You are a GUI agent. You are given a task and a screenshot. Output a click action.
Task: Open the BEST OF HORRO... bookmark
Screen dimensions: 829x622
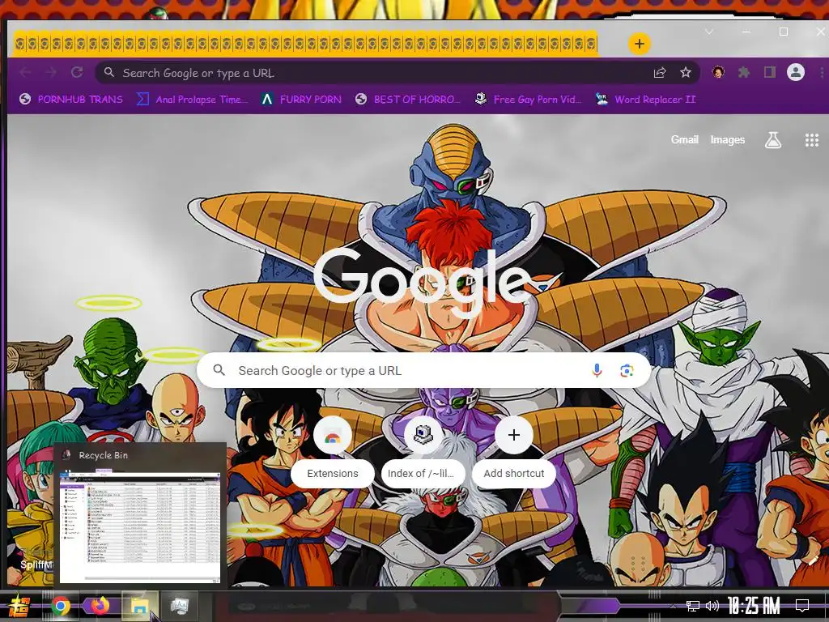tap(408, 99)
